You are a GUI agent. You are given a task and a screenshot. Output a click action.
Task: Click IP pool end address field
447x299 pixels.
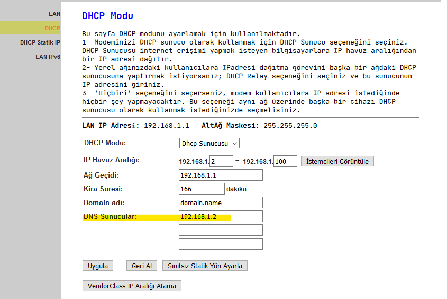(x=285, y=161)
